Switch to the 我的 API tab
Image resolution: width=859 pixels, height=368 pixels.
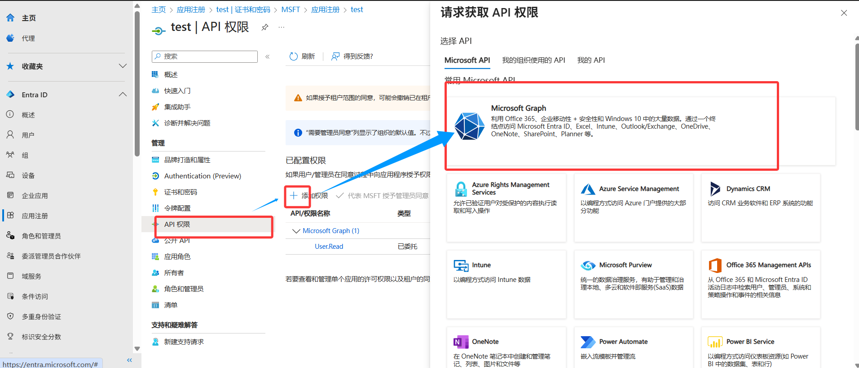[590, 60]
